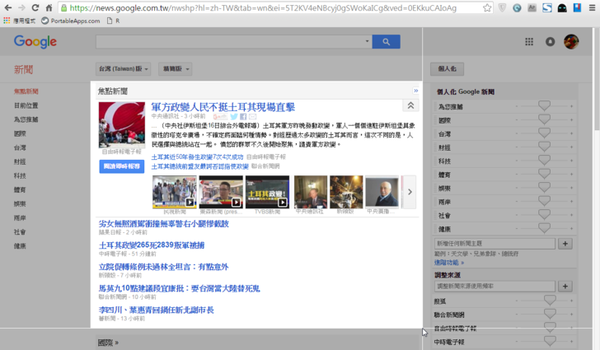Viewport: 600px width, 350px height.
Task: Email the top story via envelope icon
Action: click(251, 117)
